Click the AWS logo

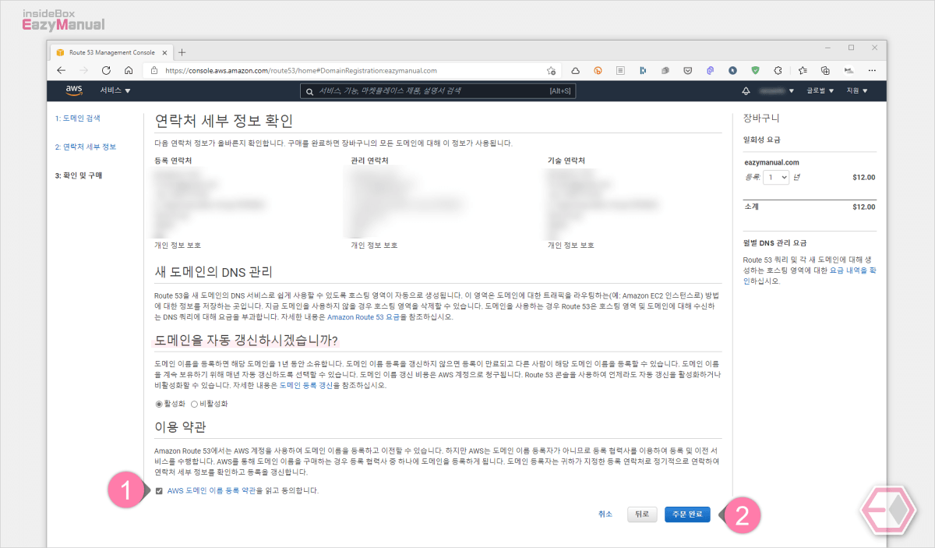pos(74,90)
